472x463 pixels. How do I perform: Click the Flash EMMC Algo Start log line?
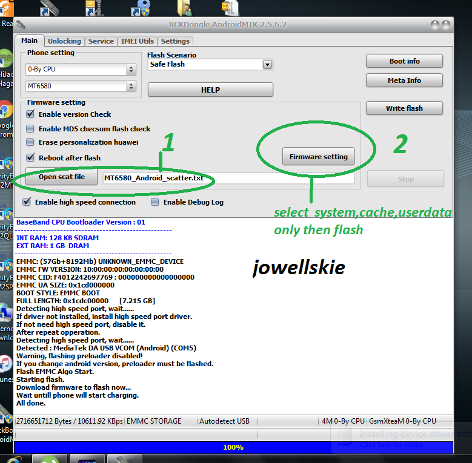[x=55, y=372]
